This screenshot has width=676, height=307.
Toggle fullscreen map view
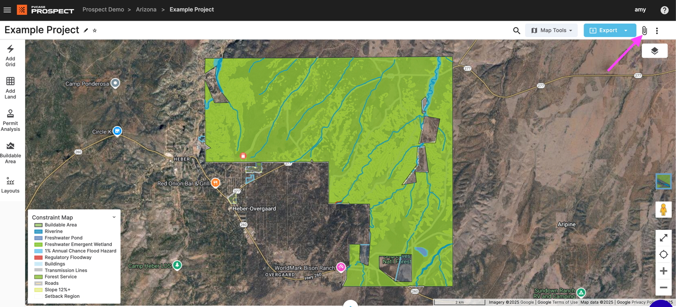pyautogui.click(x=663, y=238)
